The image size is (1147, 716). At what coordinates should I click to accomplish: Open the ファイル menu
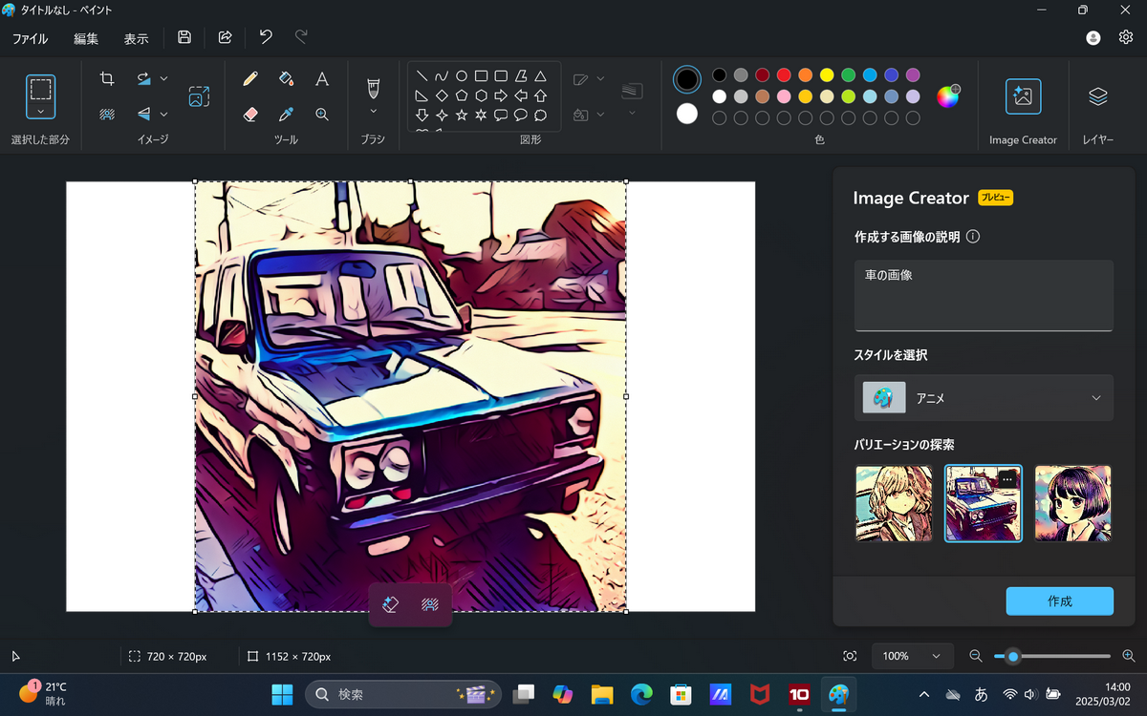31,38
